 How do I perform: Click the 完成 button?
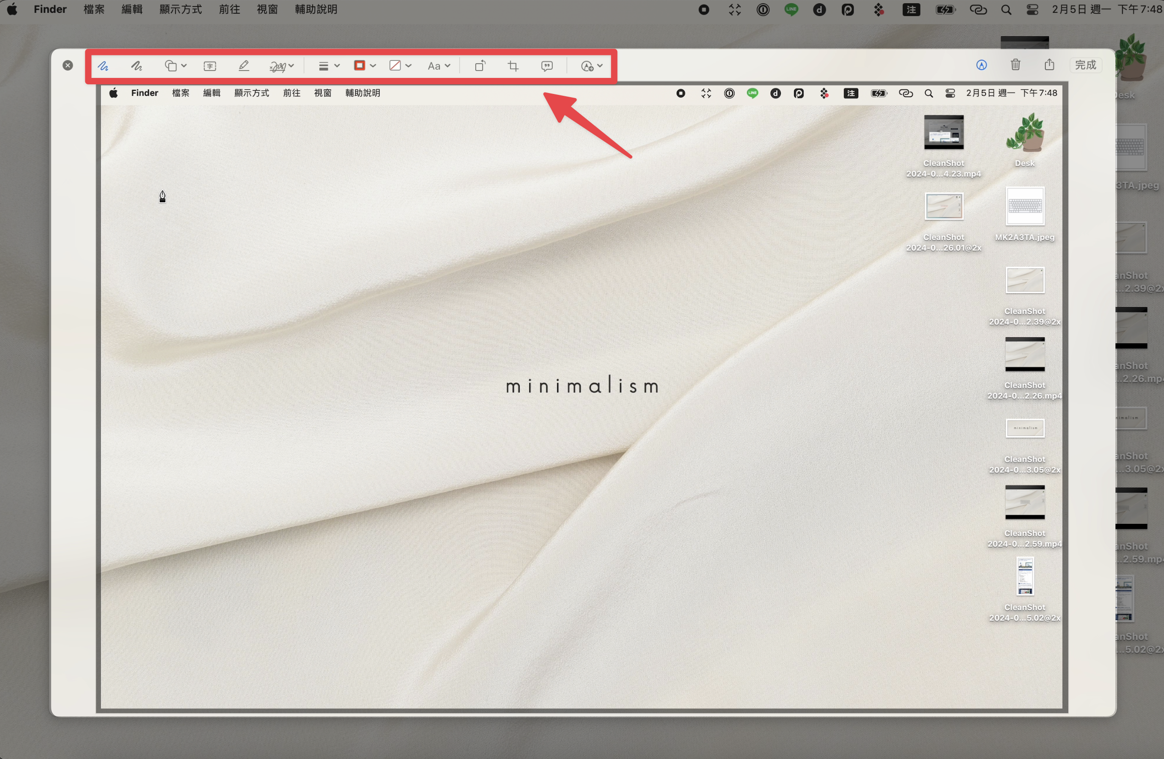click(x=1085, y=65)
